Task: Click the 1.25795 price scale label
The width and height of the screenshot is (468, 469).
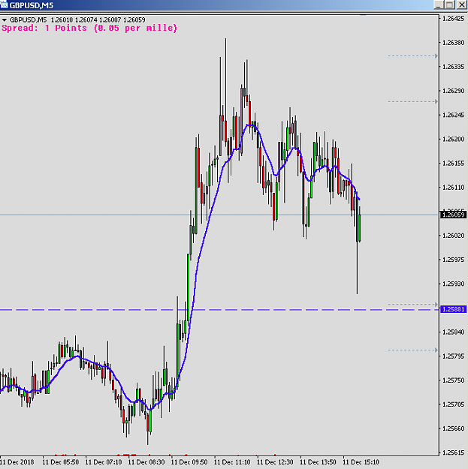Action: [x=453, y=356]
